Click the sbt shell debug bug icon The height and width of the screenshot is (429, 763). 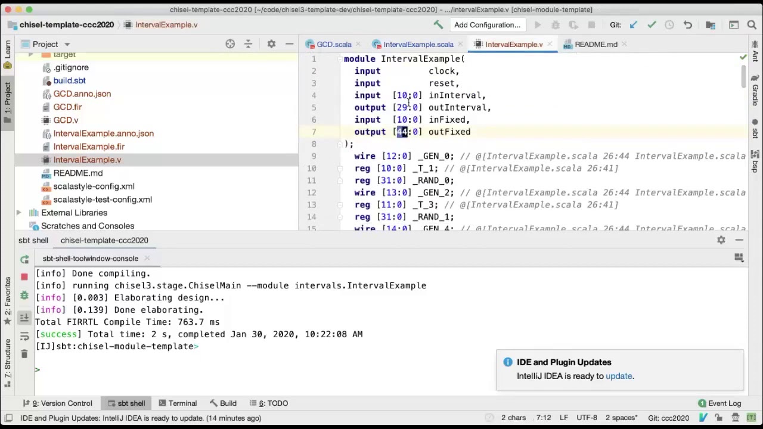pos(24,295)
